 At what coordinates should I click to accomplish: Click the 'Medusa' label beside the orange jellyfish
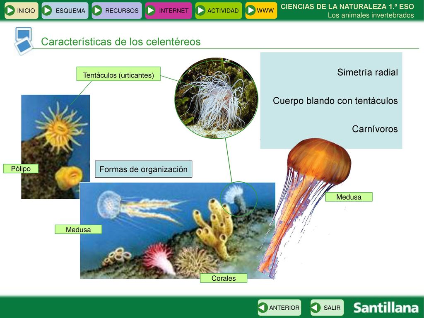pos(349,197)
